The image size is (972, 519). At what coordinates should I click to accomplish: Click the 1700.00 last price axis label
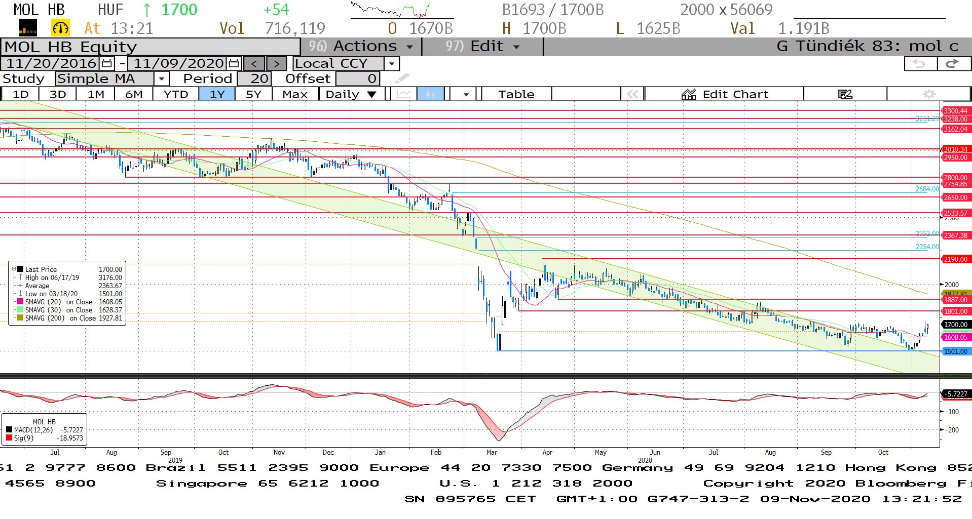point(956,325)
